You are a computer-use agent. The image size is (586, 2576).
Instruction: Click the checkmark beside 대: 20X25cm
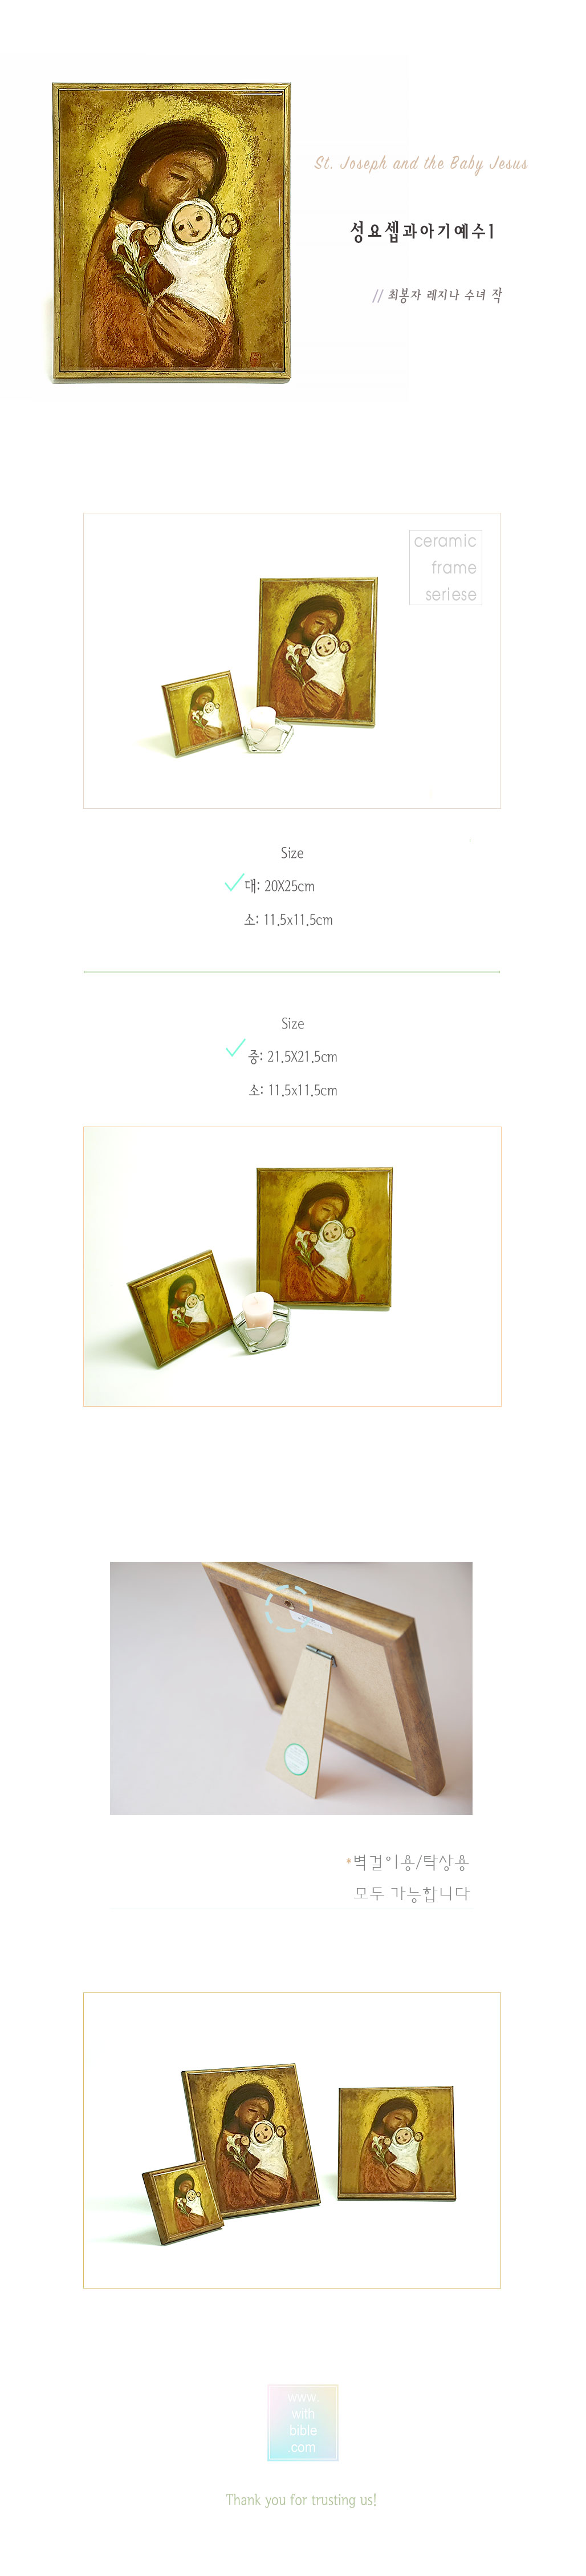(234, 882)
